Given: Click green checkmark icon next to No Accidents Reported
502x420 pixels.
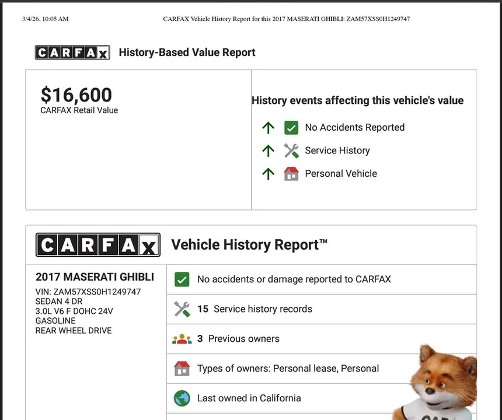Looking at the screenshot, I should pos(291,128).
